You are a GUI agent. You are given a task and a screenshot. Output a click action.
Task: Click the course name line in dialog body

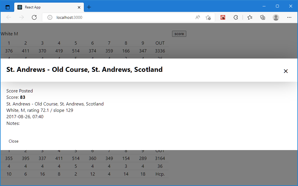[55, 104]
